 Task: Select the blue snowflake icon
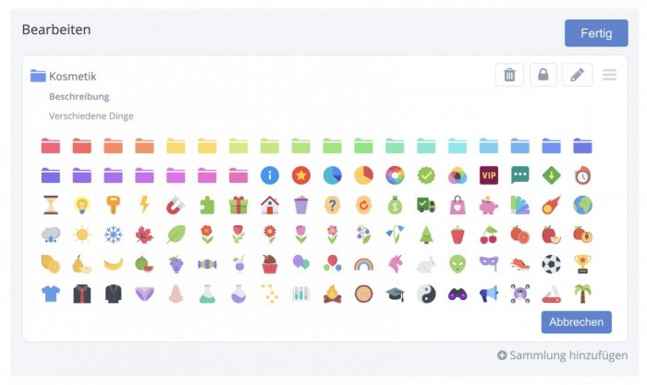tap(113, 235)
